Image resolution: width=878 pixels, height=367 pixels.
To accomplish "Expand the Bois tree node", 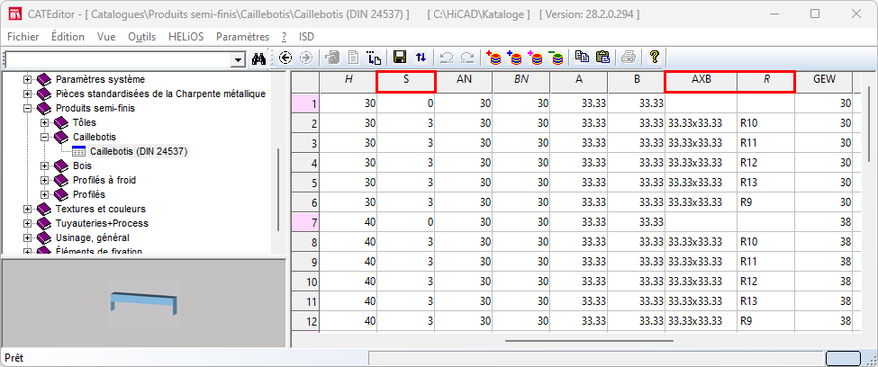I will [x=45, y=166].
